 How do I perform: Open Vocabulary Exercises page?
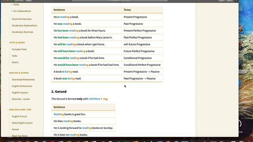click(x=23, y=32)
